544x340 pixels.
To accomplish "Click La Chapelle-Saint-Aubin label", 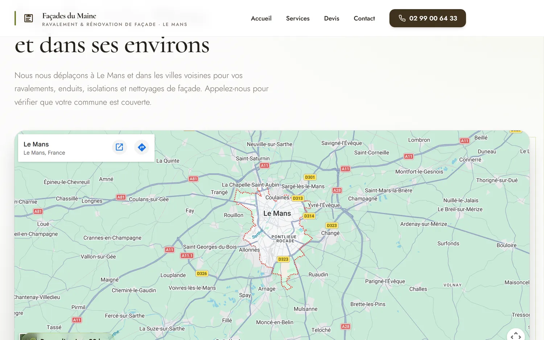I will (251, 185).
